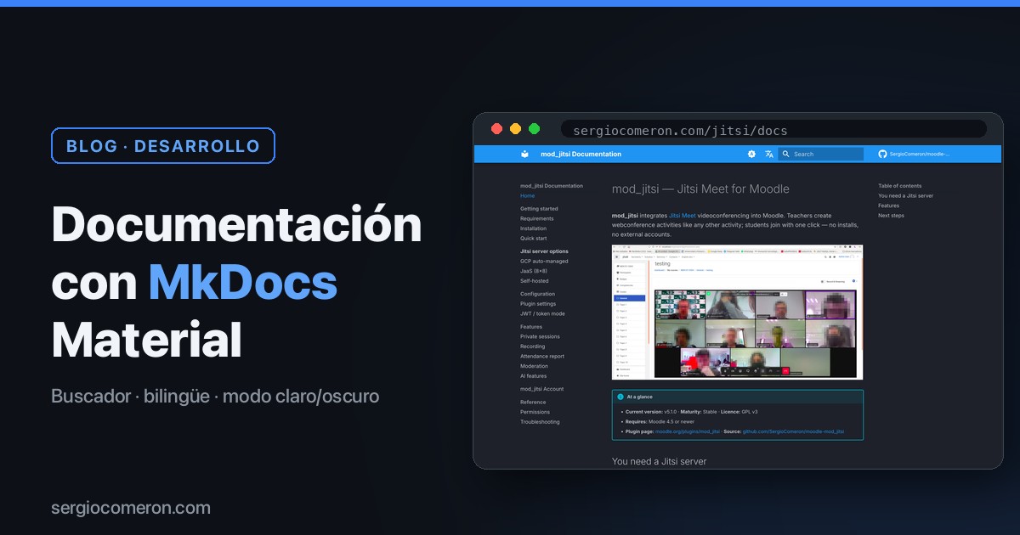Screen dimensions: 1020x535
Task: Open the language selector icon
Action: (x=769, y=154)
